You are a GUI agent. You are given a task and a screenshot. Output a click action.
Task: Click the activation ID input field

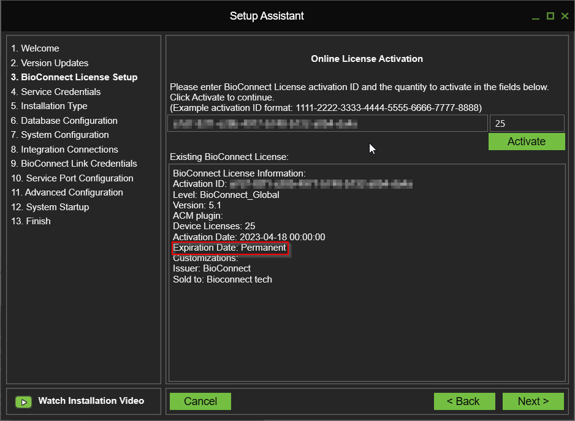327,123
